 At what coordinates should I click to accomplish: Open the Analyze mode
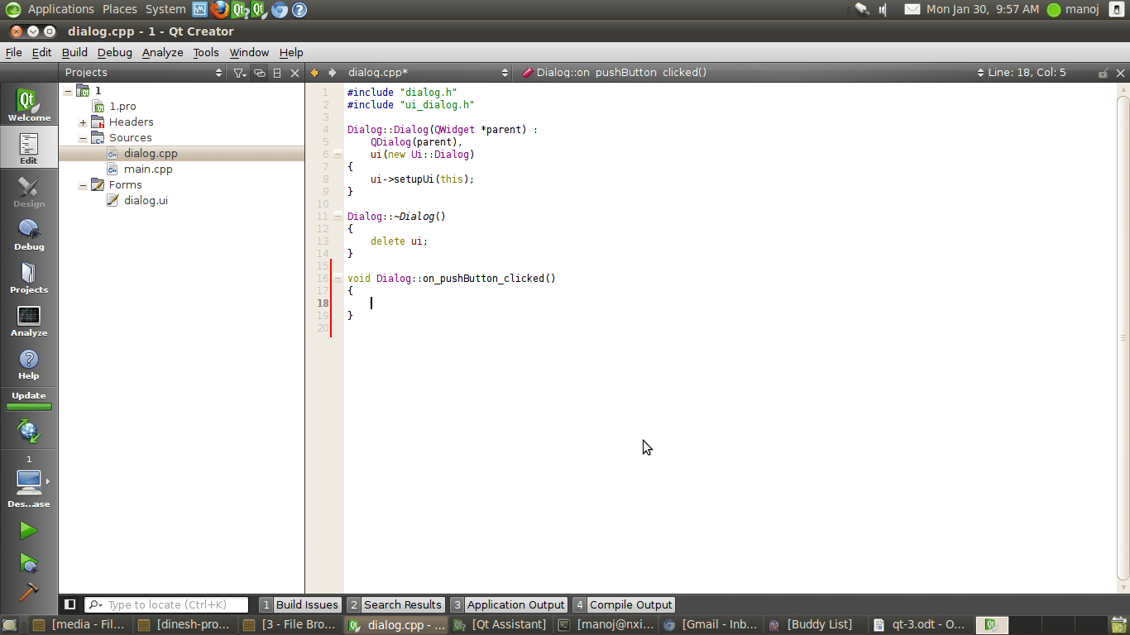click(x=29, y=321)
